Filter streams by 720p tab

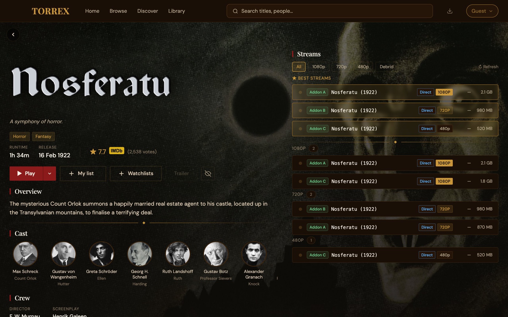click(x=341, y=67)
